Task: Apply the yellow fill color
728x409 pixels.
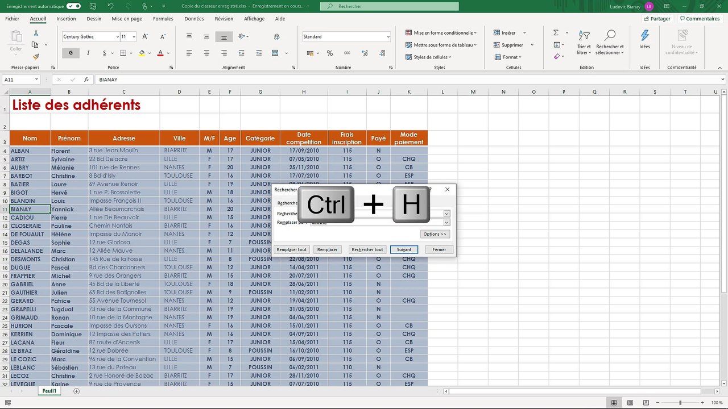Action: pos(142,53)
